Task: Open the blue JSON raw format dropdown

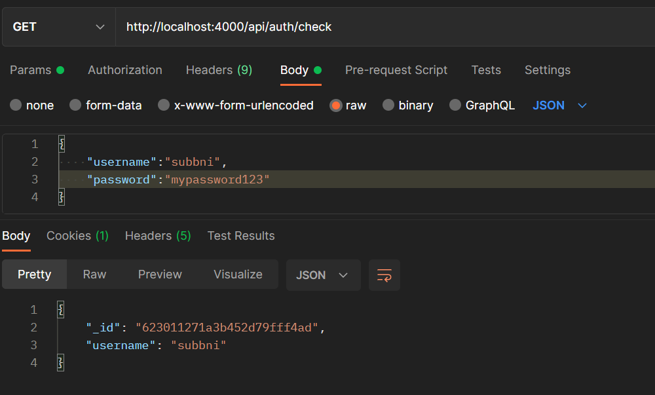Action: [560, 105]
